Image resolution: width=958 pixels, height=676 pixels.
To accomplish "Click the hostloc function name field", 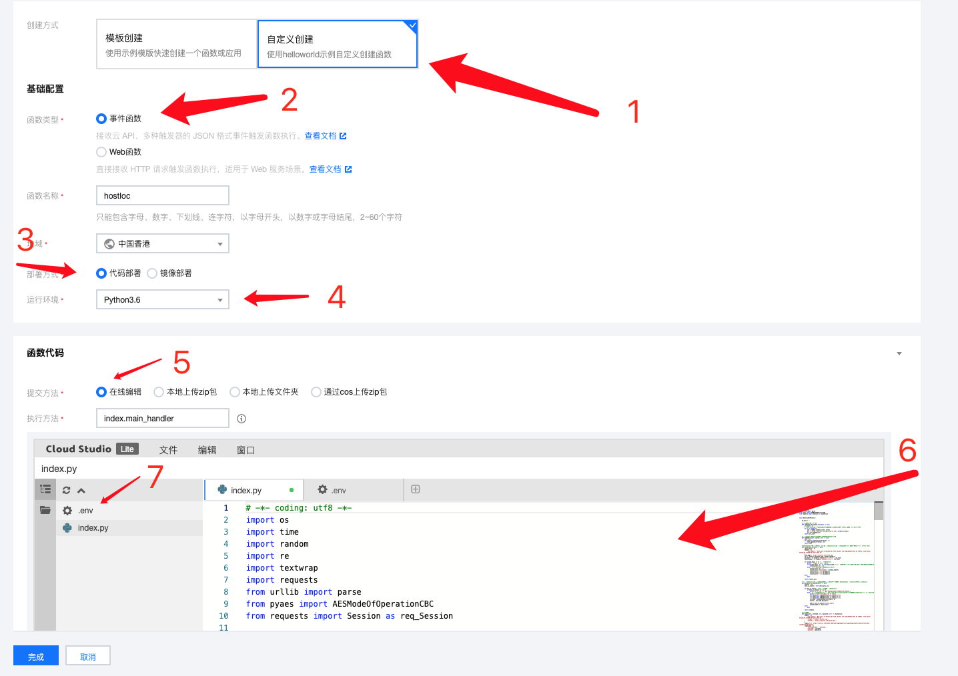I will pos(163,196).
